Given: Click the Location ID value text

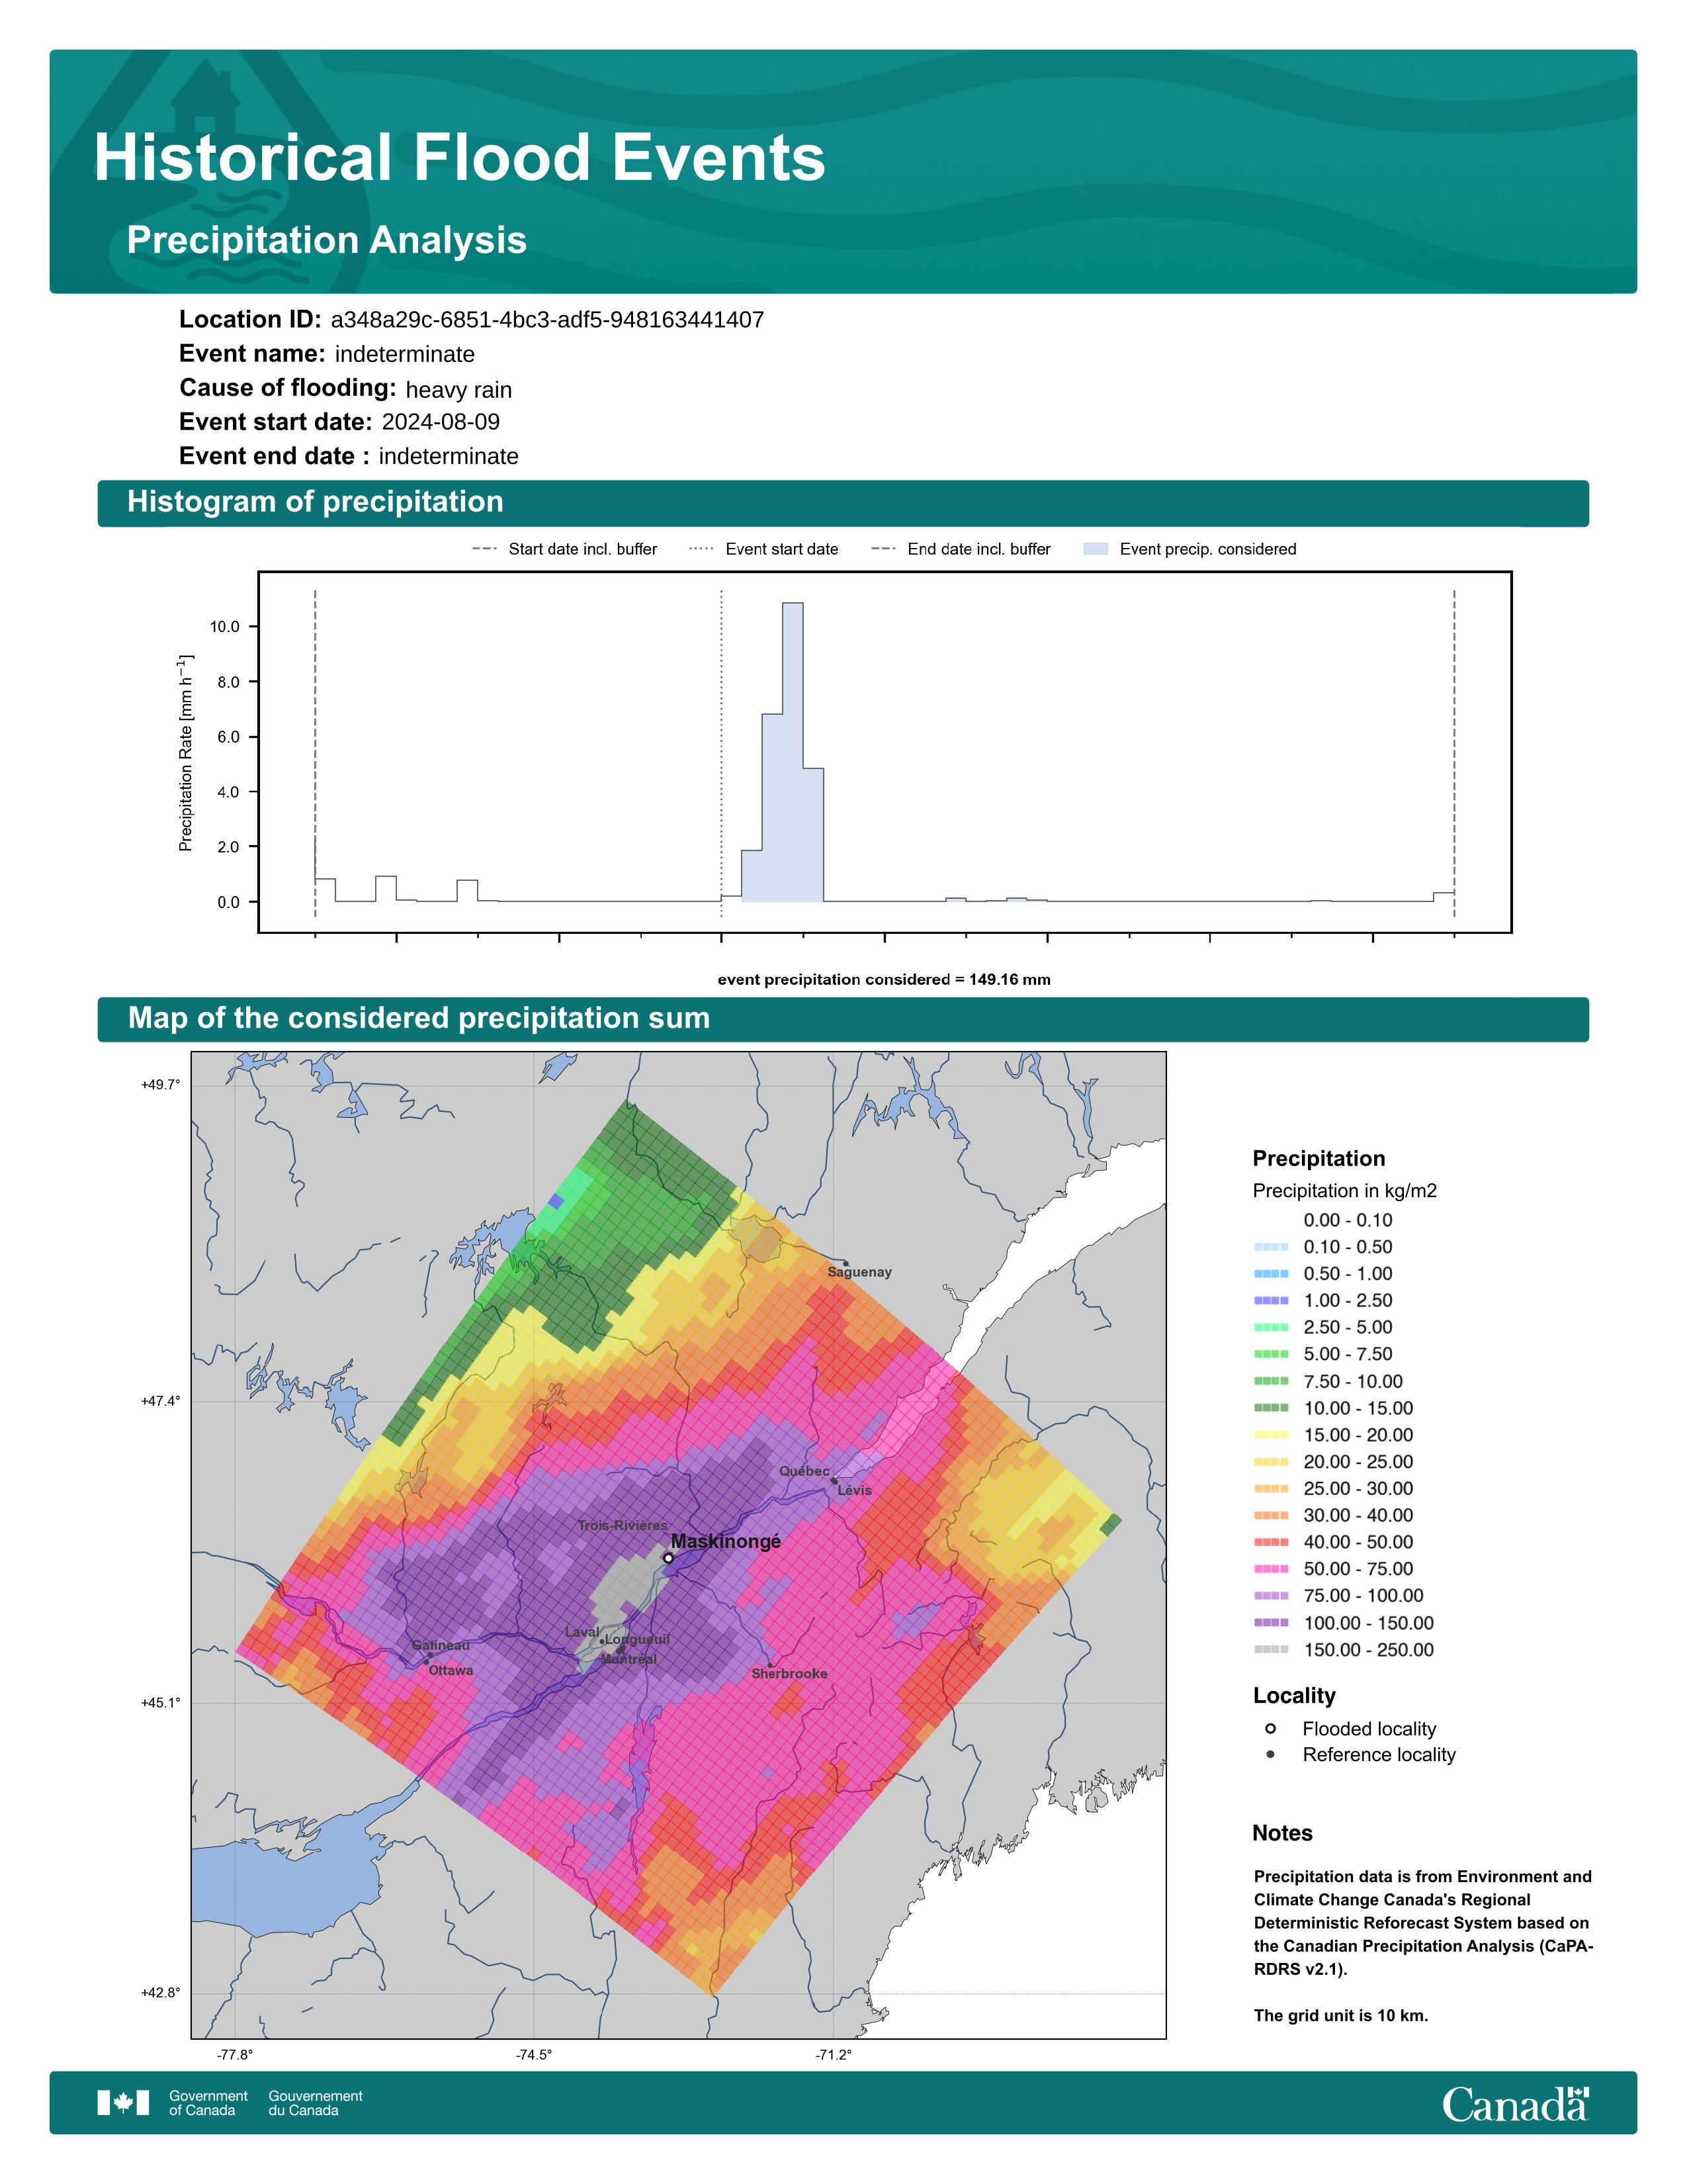Looking at the screenshot, I should click(x=548, y=320).
